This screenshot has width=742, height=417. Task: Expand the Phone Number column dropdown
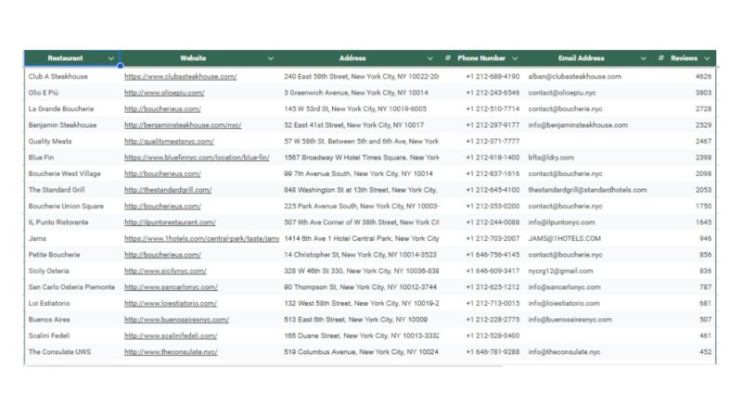[x=515, y=58]
